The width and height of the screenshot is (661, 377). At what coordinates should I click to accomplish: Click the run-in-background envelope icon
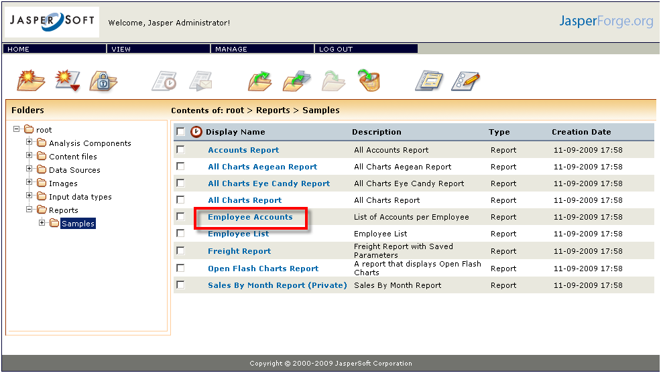tap(200, 81)
